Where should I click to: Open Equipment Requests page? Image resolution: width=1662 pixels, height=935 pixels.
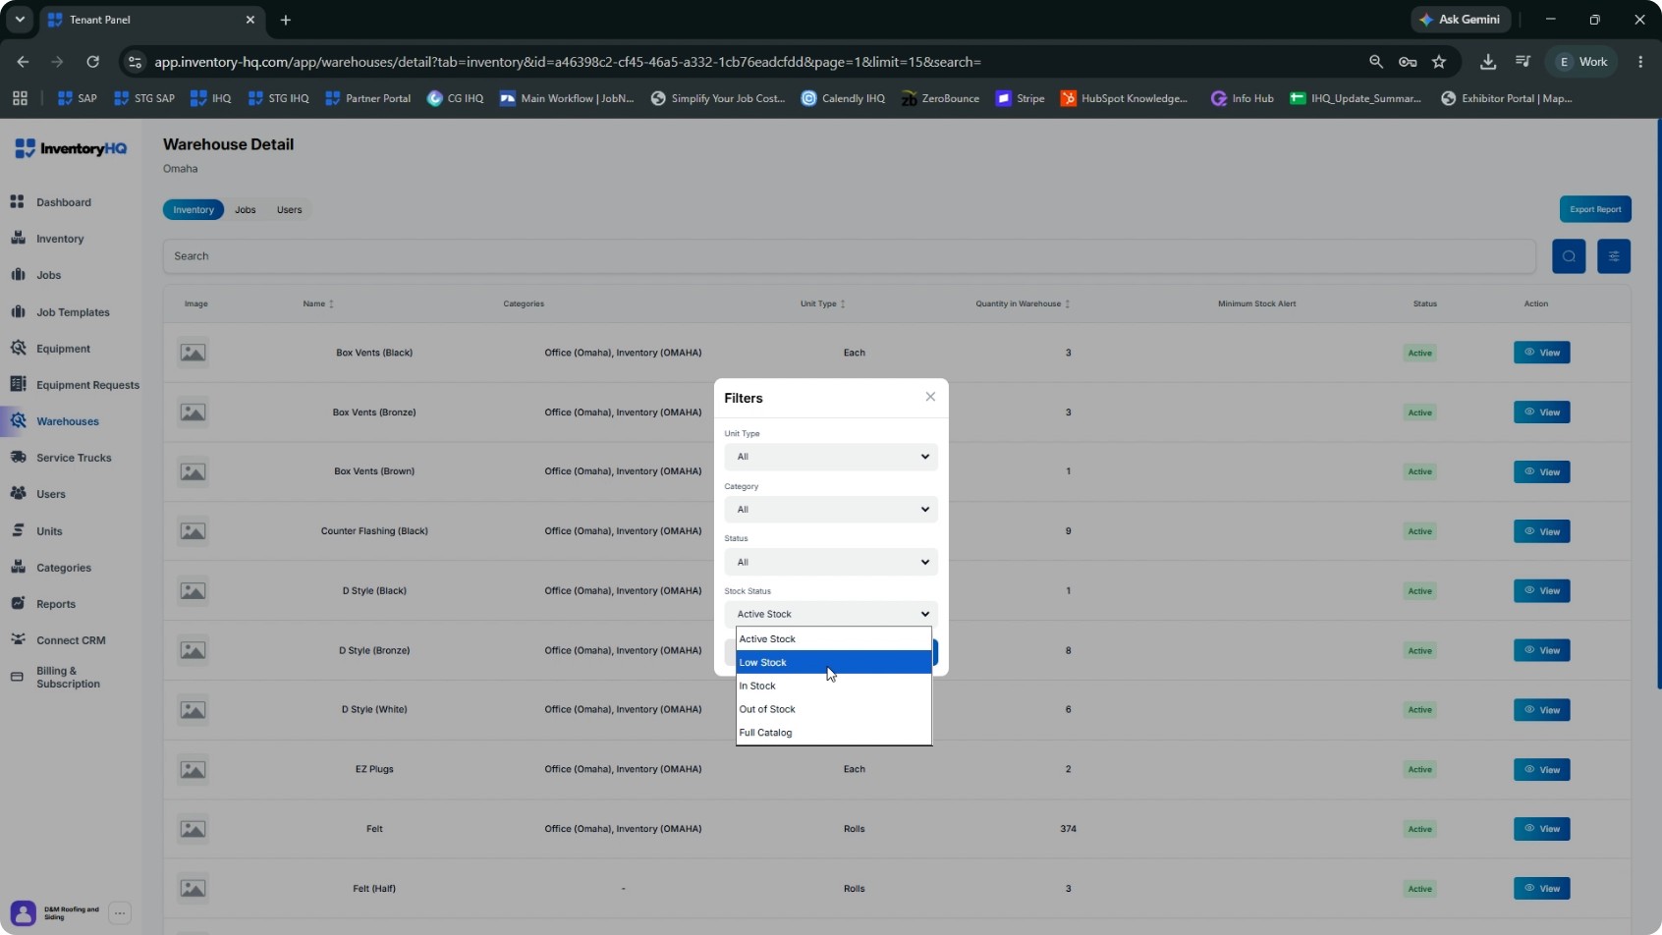[x=87, y=385]
